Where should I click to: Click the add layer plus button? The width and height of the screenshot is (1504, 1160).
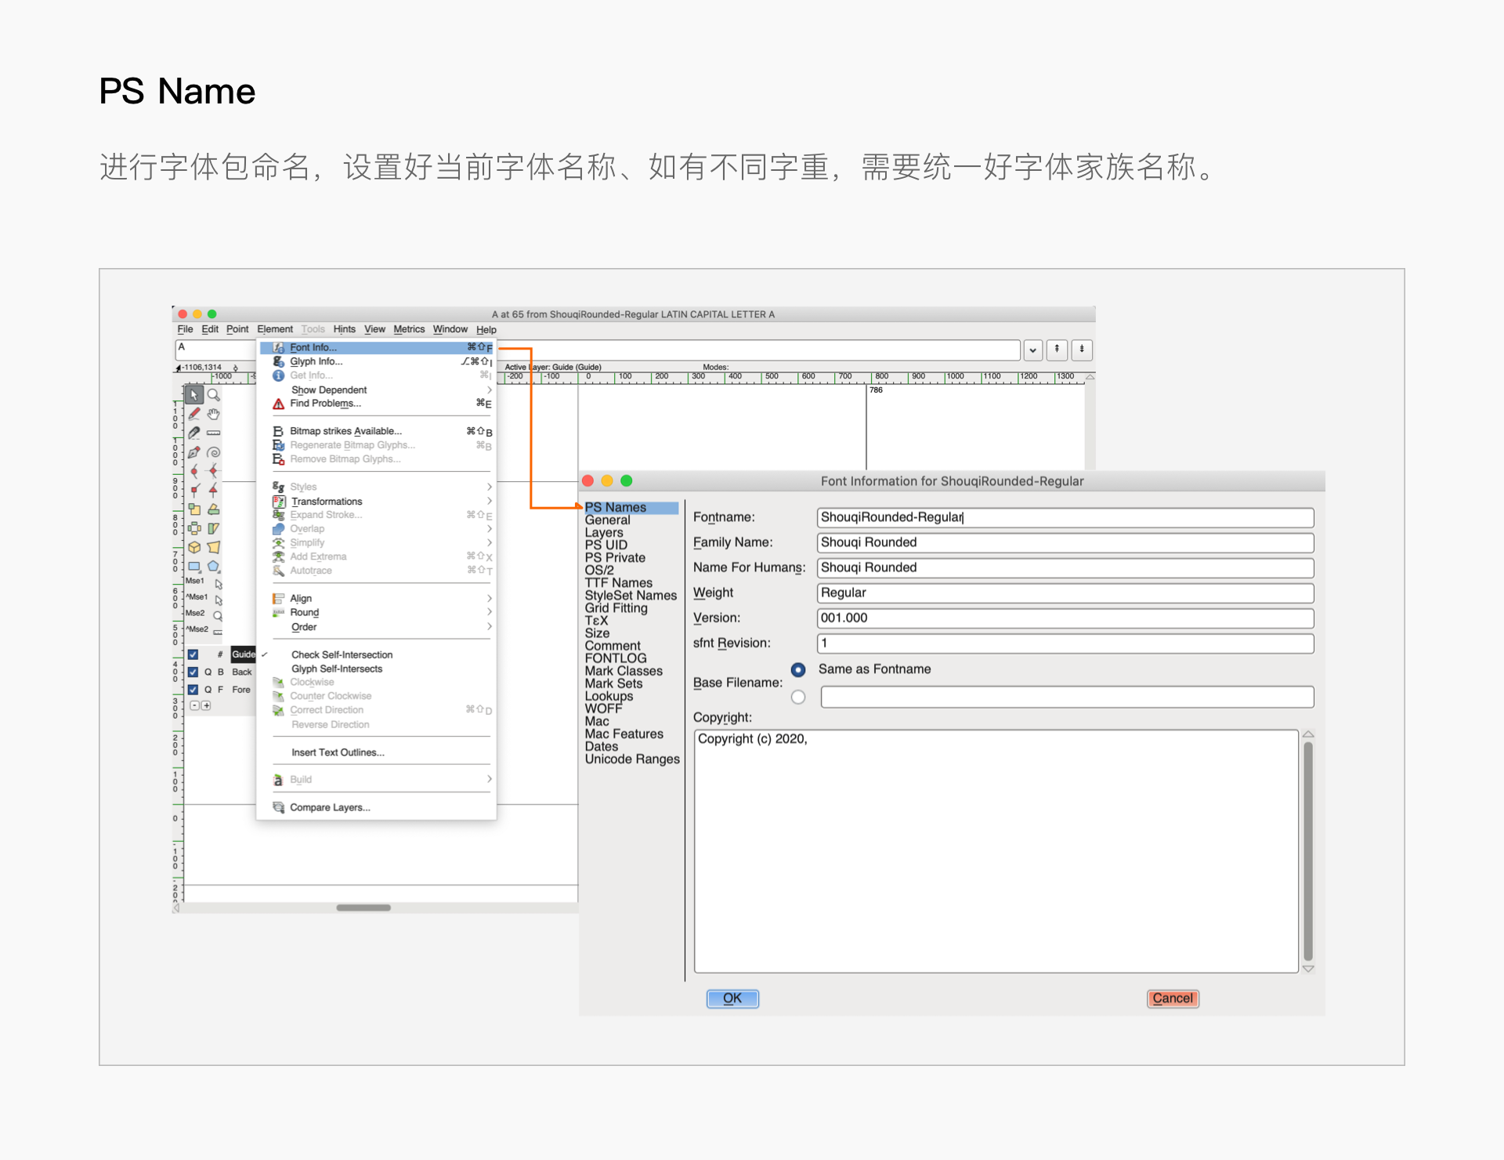[206, 705]
